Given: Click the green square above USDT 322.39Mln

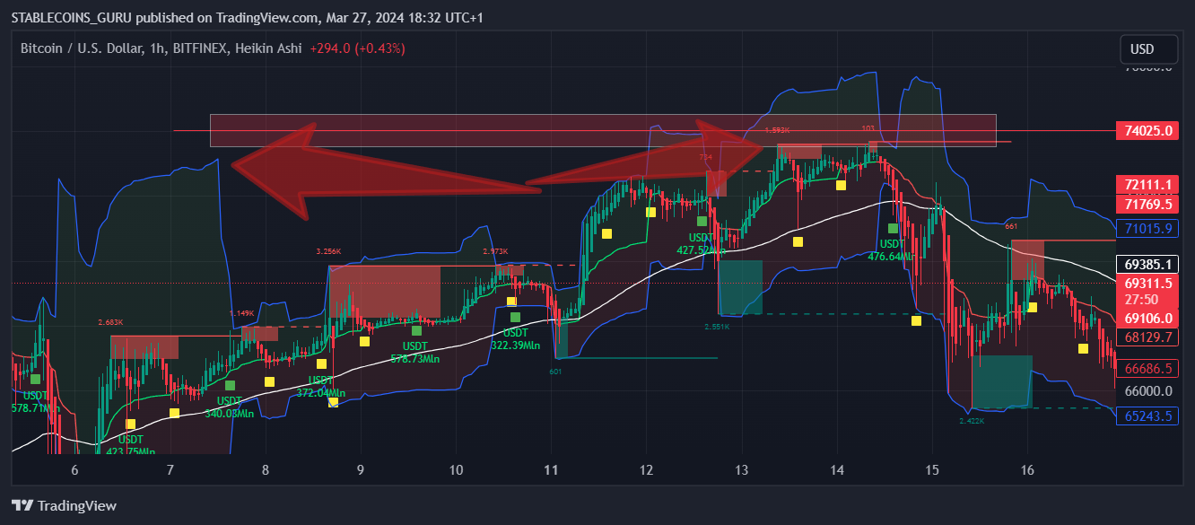Looking at the screenshot, I should click(x=516, y=317).
